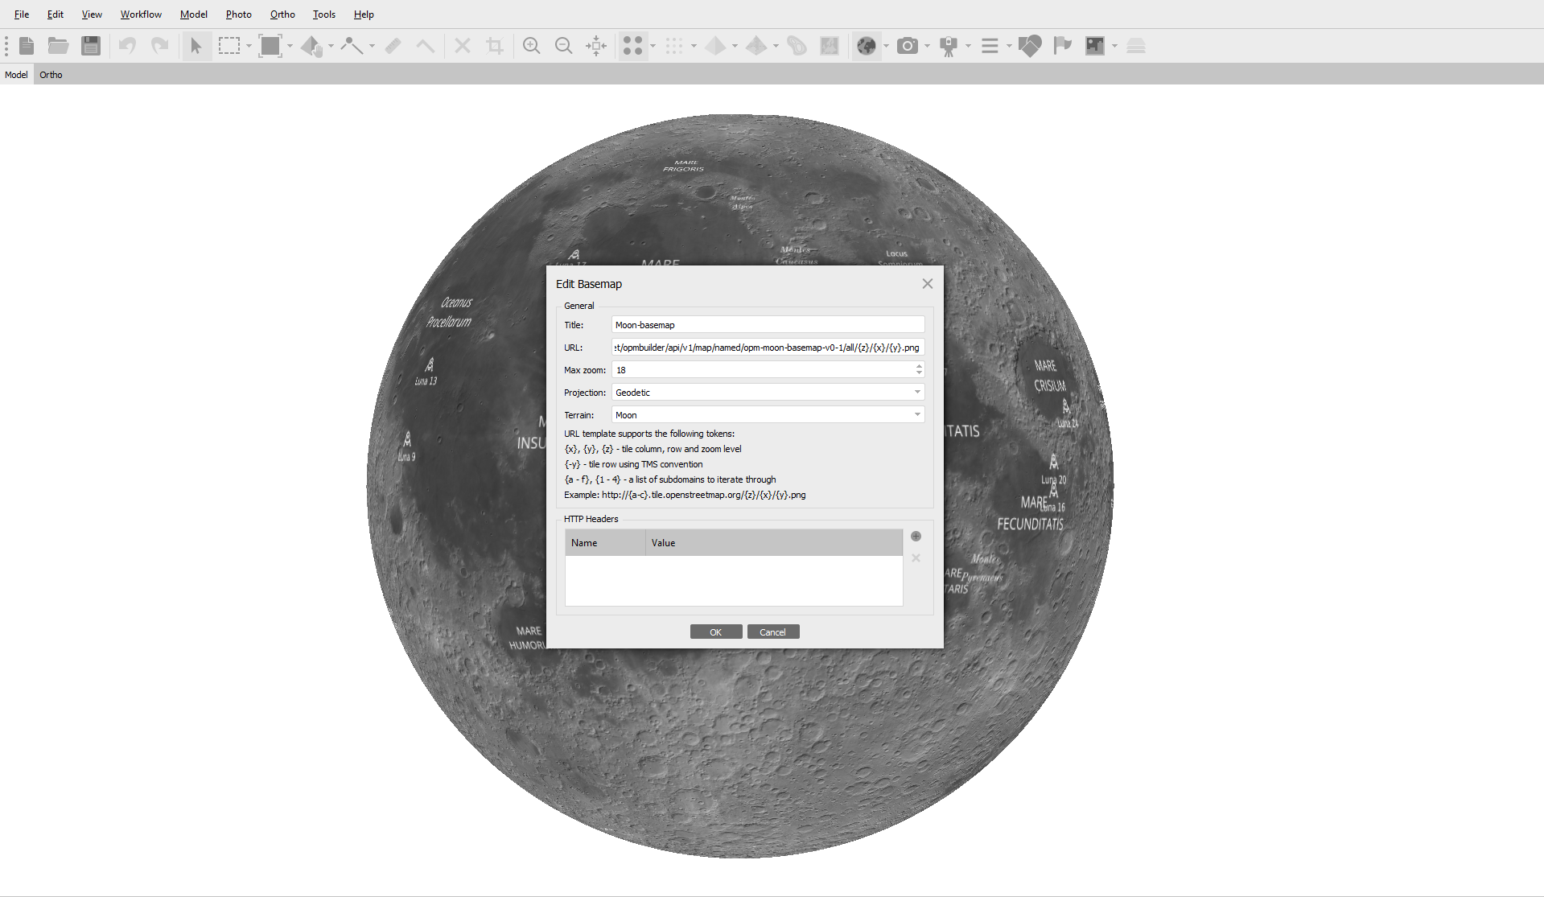
Task: Save the project with the floppy icon
Action: [x=91, y=46]
